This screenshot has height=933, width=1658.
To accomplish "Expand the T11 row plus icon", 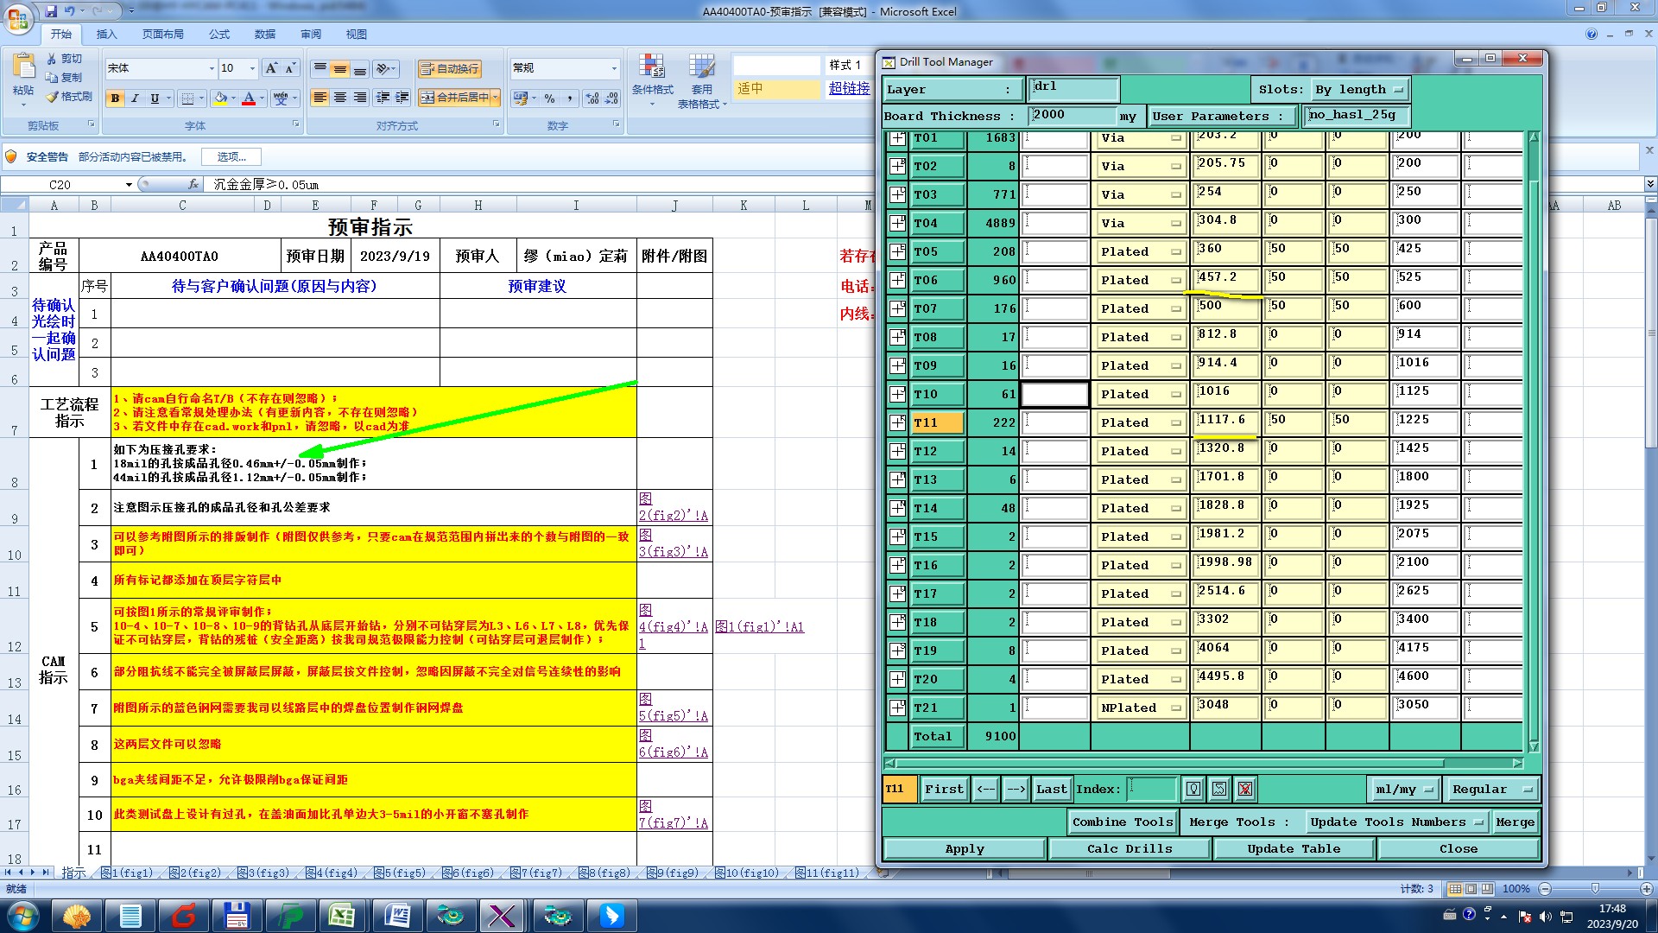I will pyautogui.click(x=897, y=422).
